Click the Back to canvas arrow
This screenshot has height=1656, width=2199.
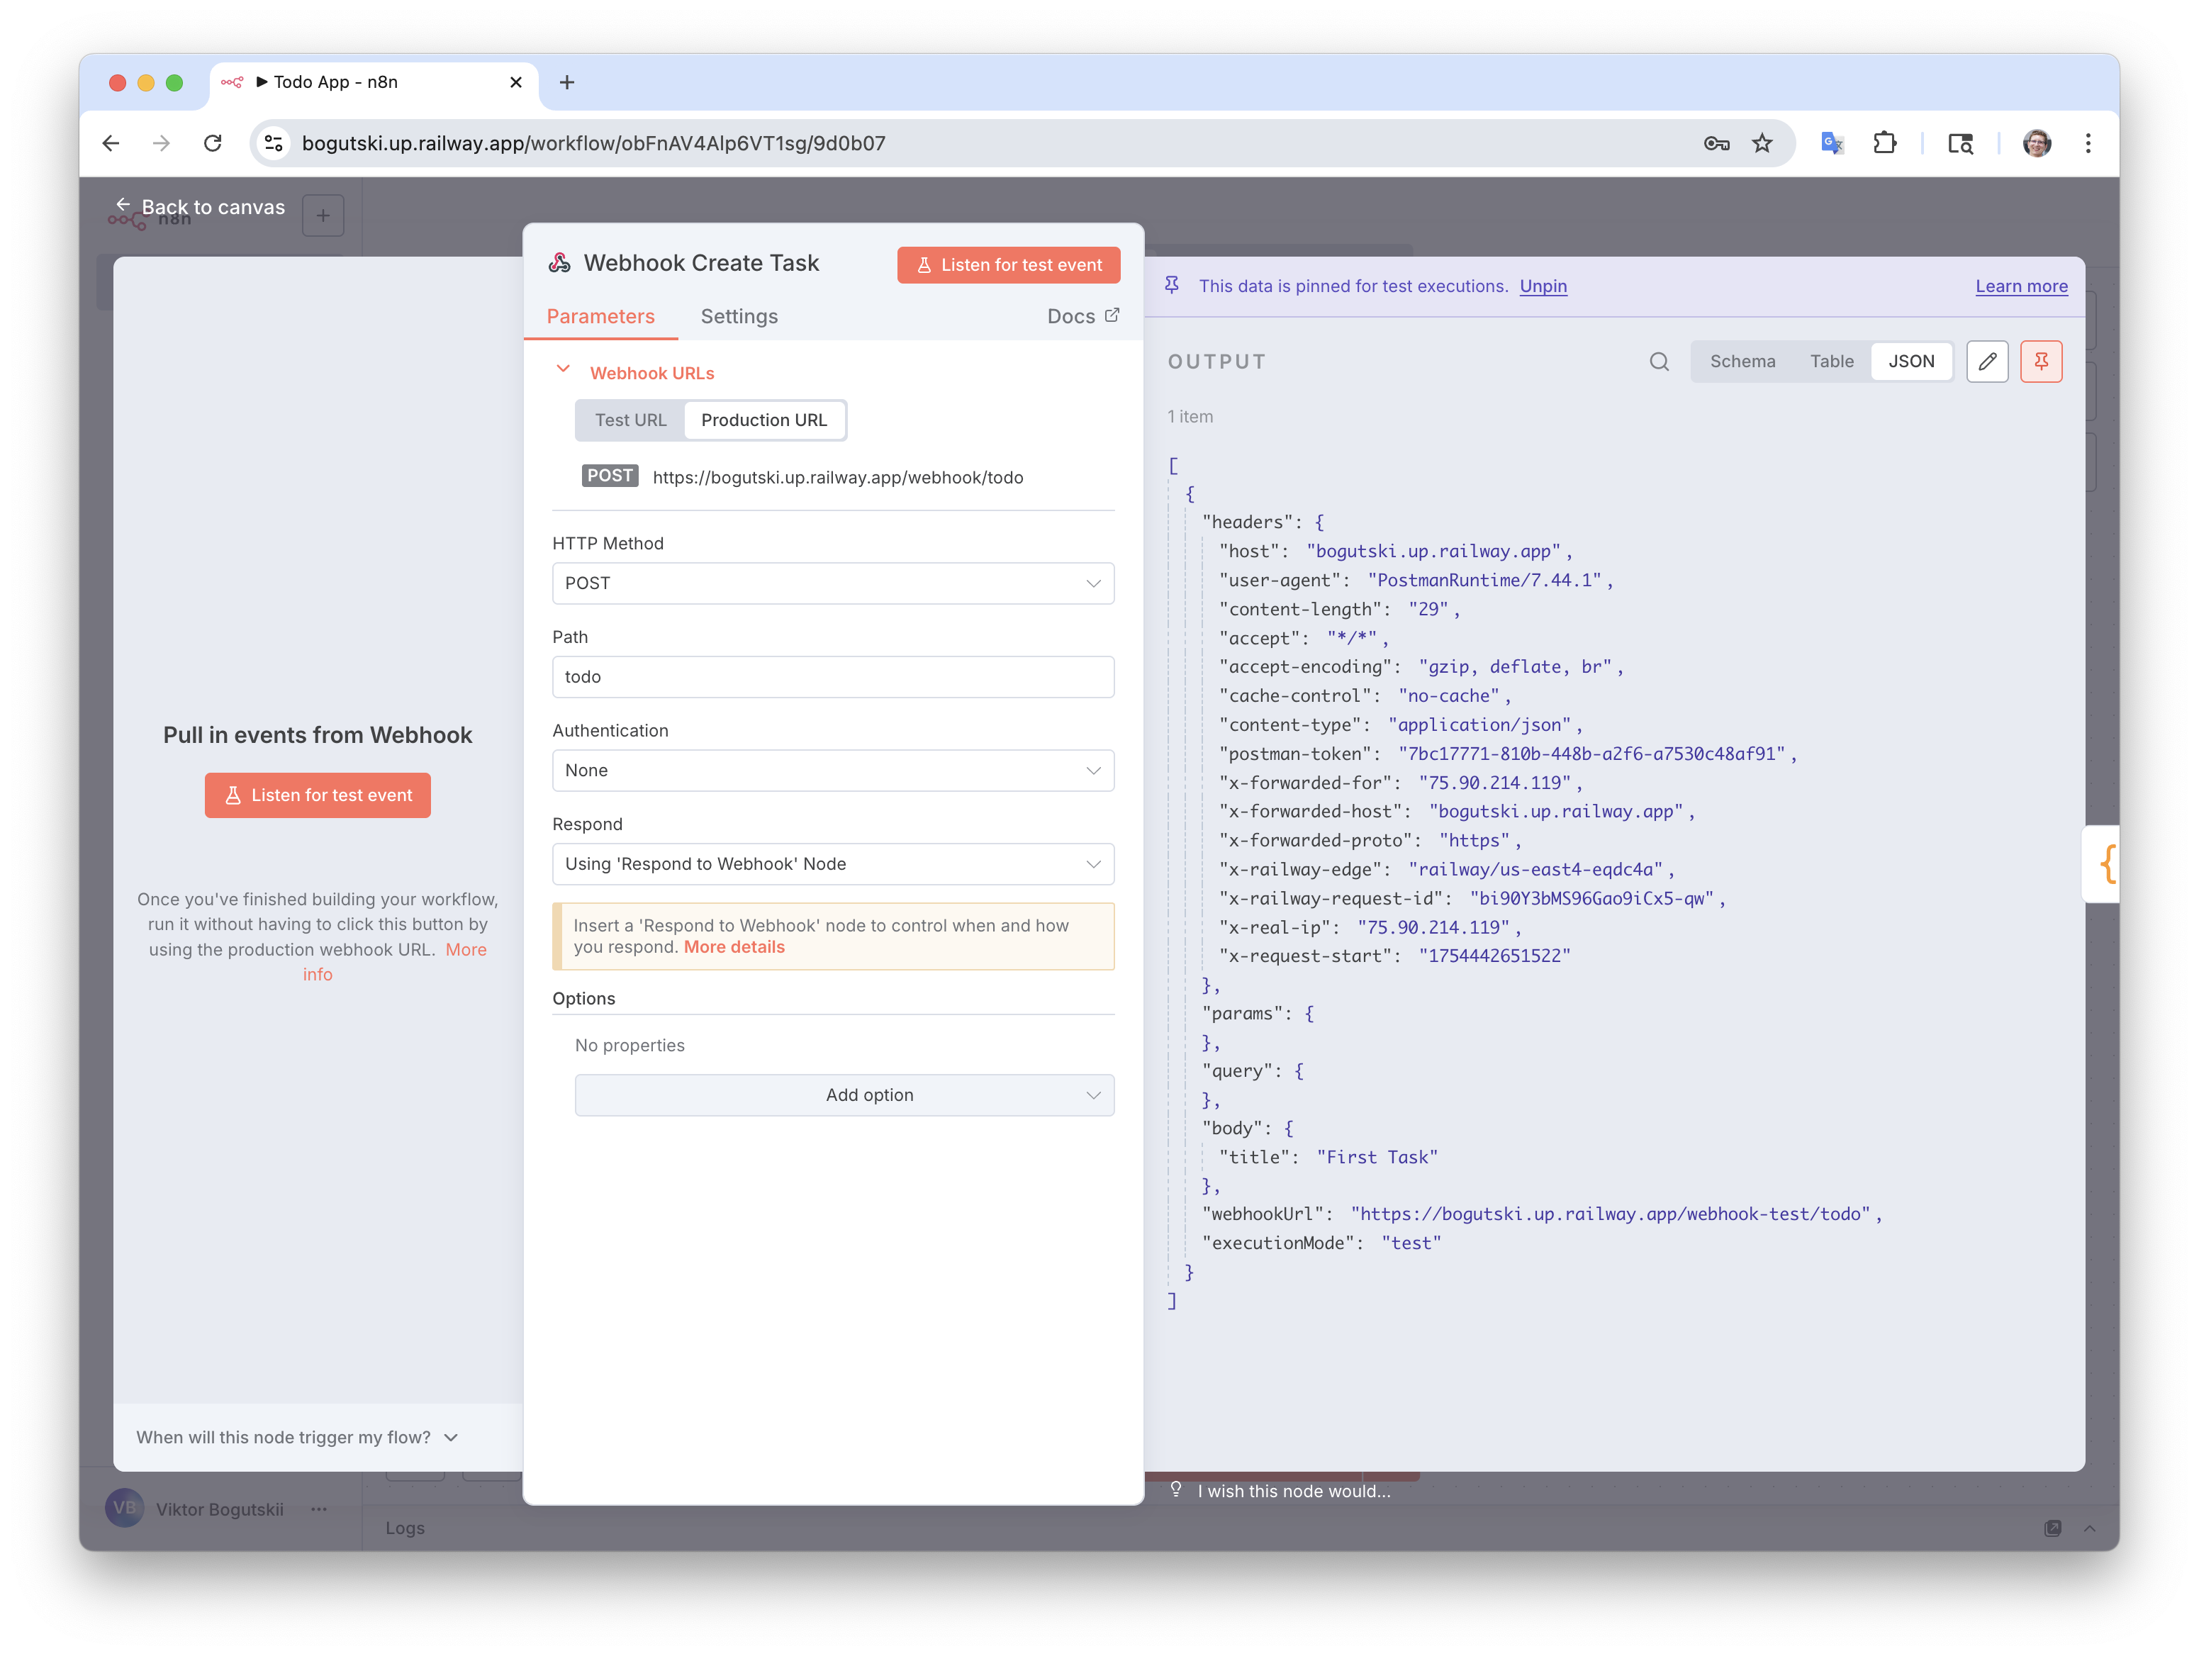tap(122, 205)
